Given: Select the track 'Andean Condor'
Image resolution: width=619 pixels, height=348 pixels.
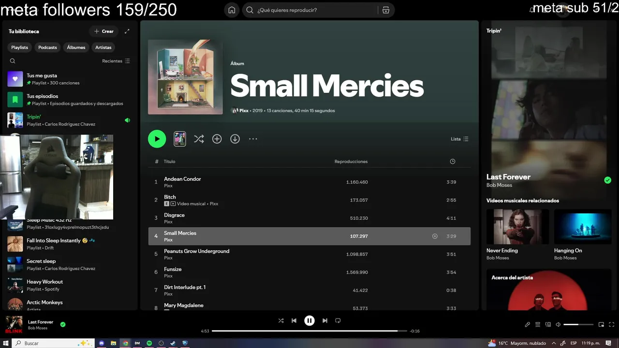Looking at the screenshot, I should click(309, 182).
